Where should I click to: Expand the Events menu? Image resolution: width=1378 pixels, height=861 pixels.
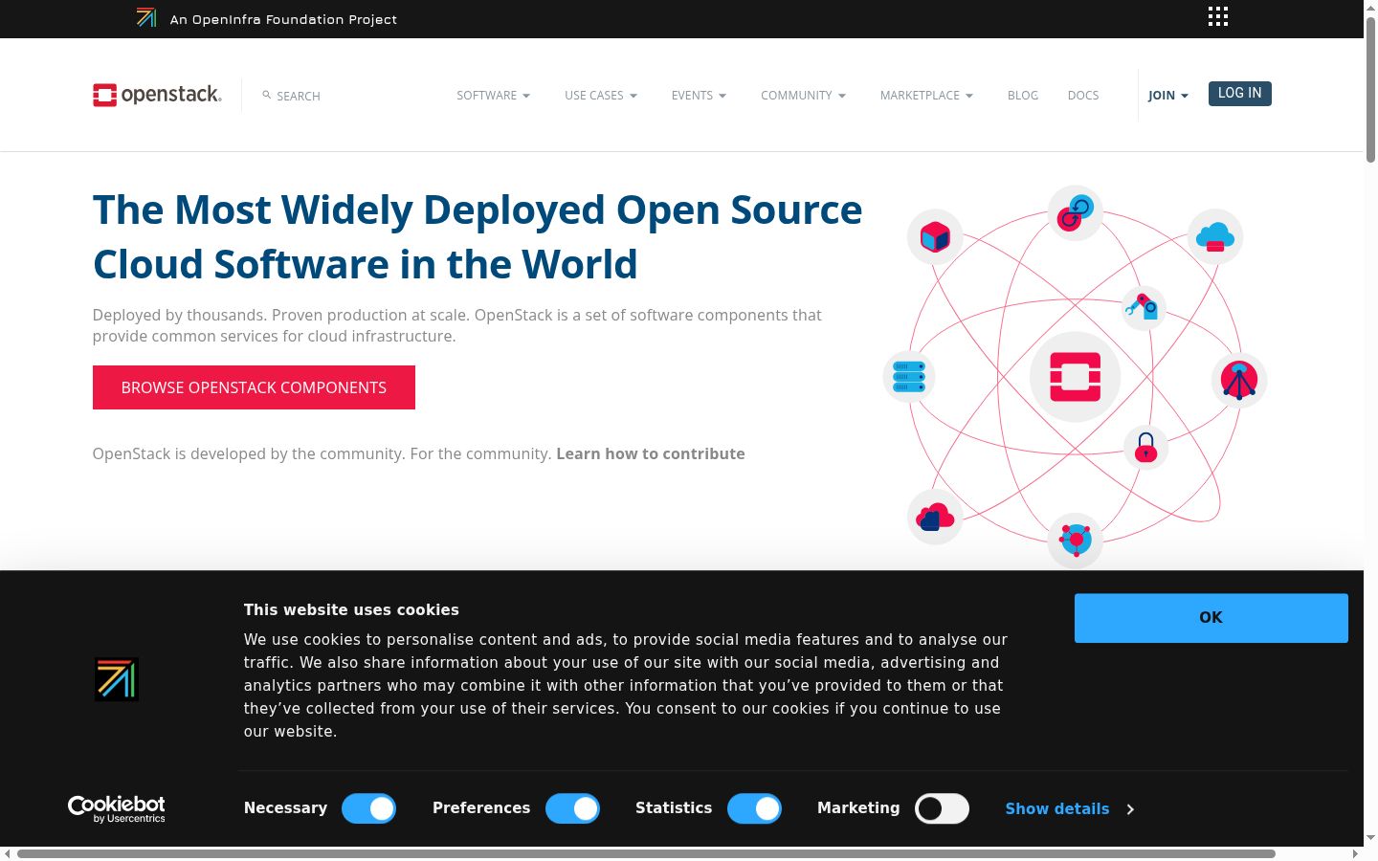699,96
